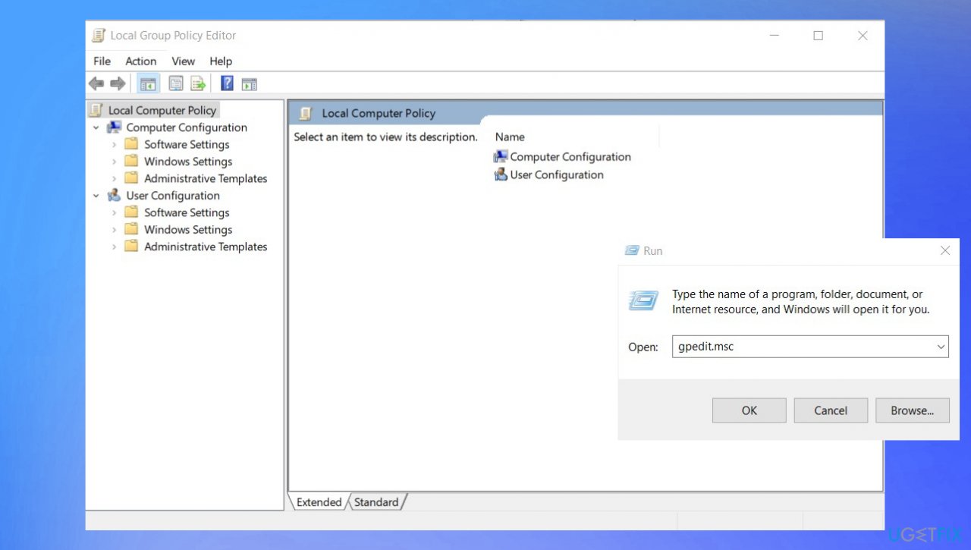
Task: Minimize the Local Group Policy Editor window
Action: (775, 36)
